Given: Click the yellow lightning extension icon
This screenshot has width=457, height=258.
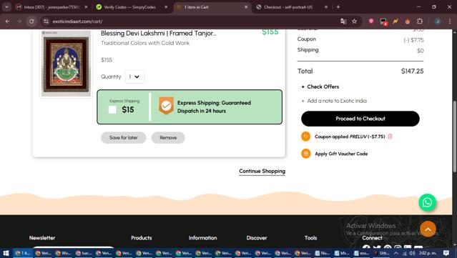Looking at the screenshot, I should tap(395, 21).
